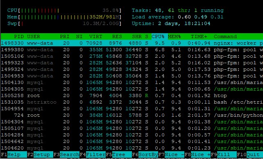The image size is (263, 159).
Task: Open F2 Setup menu
Action: pos(40,154)
